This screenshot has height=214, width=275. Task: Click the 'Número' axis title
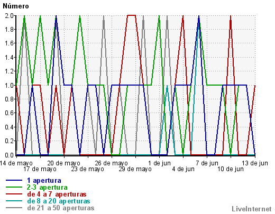pyautogui.click(x=16, y=6)
